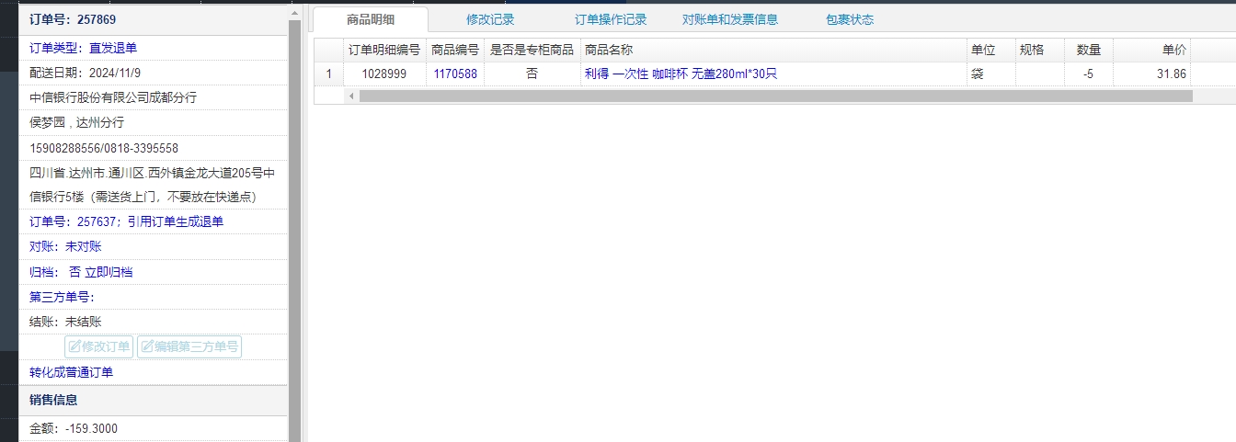Click the 商品编号 column header
Viewport: 1236px width, 442px height.
455,50
